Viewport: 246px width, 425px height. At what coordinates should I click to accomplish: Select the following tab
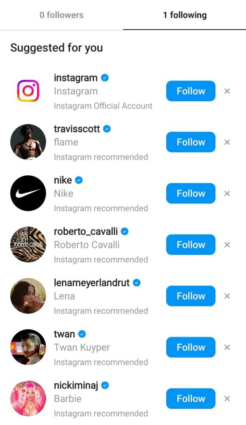[x=185, y=15]
